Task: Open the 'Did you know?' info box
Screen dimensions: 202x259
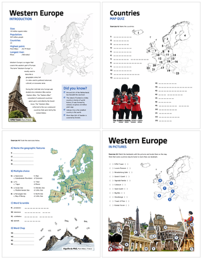Action: coord(77,103)
